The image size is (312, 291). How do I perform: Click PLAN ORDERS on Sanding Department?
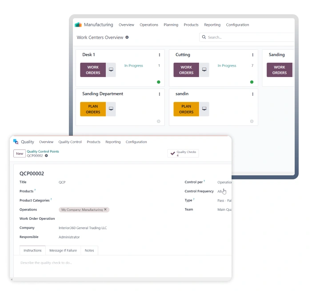click(93, 109)
